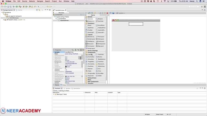This screenshot has height=116, width=207.
Task: Select FlowLayout in the palette
Action: click(x=101, y=37)
